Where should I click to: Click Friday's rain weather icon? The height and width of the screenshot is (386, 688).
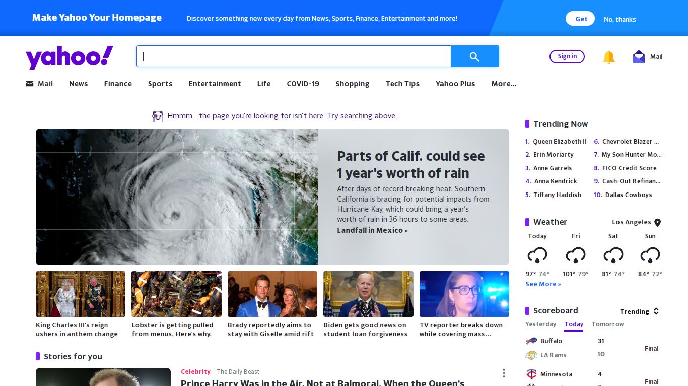click(x=576, y=255)
